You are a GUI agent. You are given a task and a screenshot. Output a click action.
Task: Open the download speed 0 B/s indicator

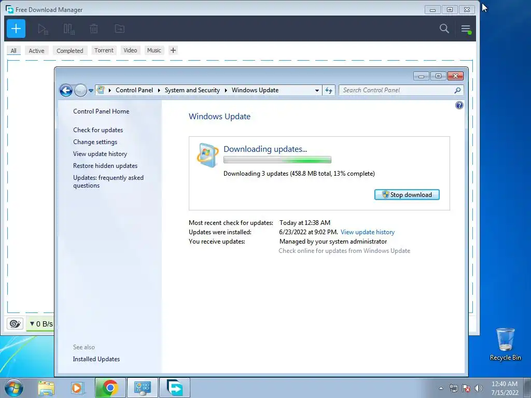tap(41, 324)
